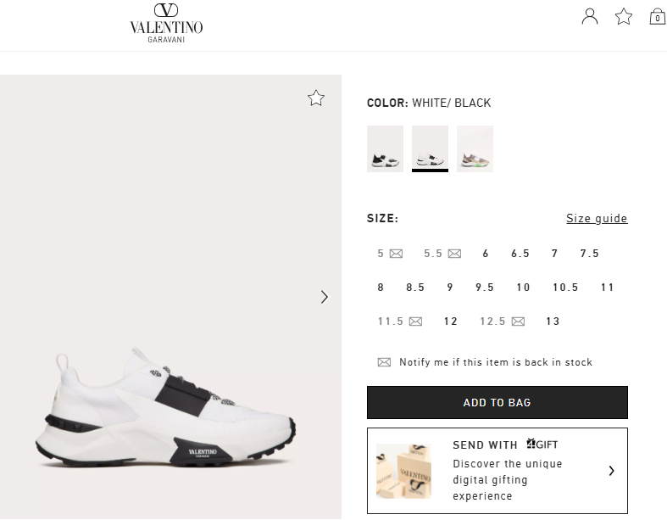Select size 9.5
The width and height of the screenshot is (667, 520).
[485, 288]
